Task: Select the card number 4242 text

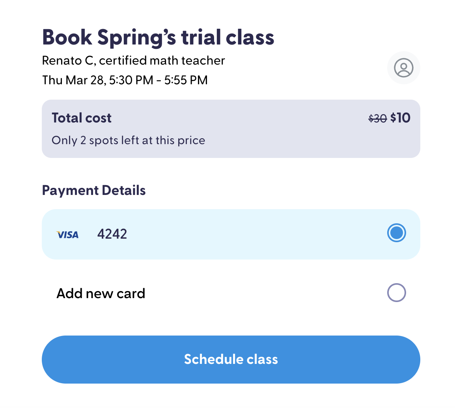Action: coord(112,234)
